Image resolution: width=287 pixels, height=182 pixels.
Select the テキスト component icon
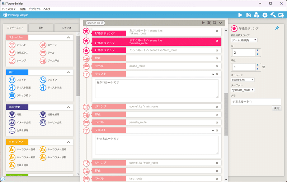pos(12,45)
